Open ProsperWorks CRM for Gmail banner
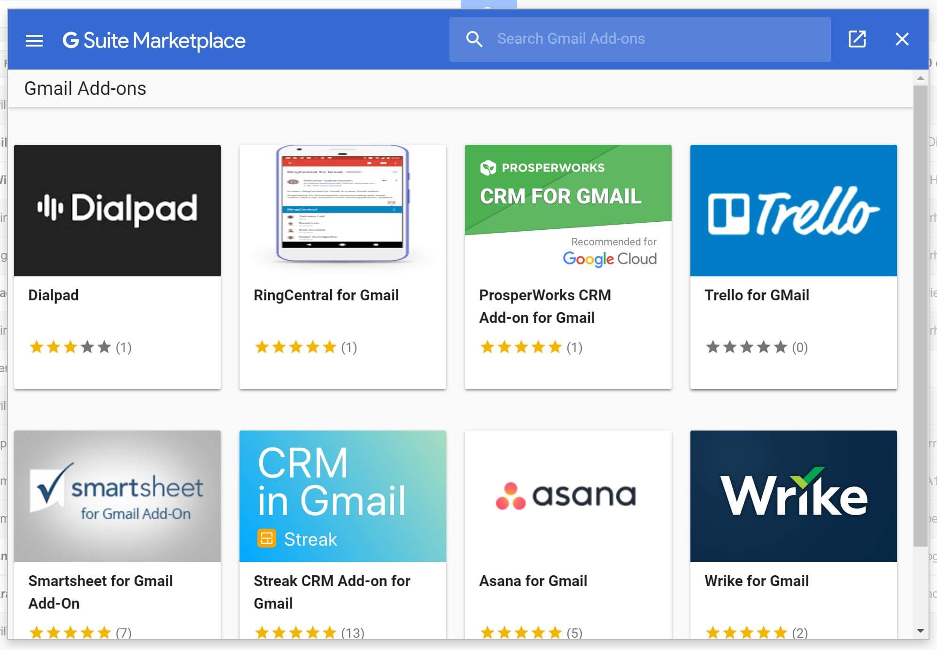 click(x=568, y=210)
